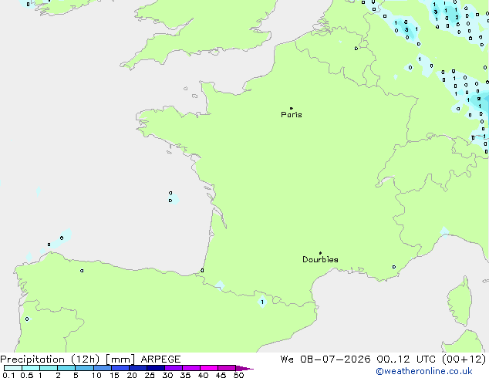Click the '(00+12)' forecast offset text
489x378 pixels.
click(x=464, y=359)
